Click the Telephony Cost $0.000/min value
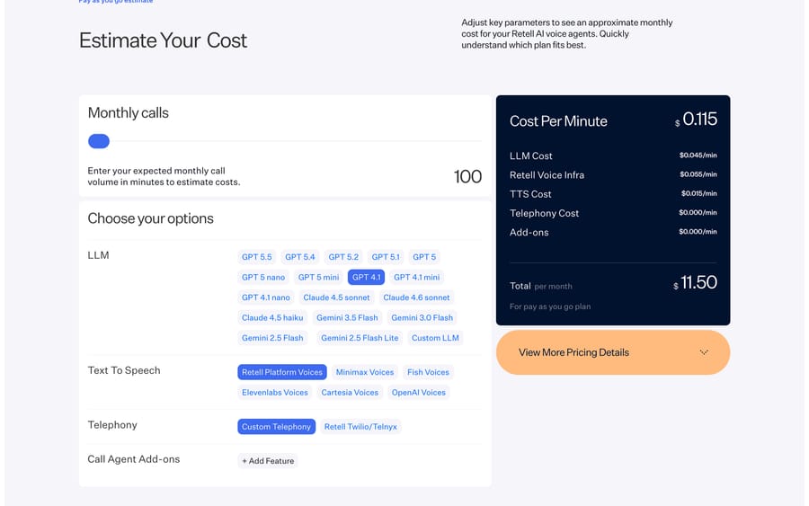The image size is (809, 506). coord(698,212)
